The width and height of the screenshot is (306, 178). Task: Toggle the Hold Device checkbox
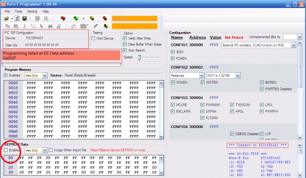[x=93, y=38]
